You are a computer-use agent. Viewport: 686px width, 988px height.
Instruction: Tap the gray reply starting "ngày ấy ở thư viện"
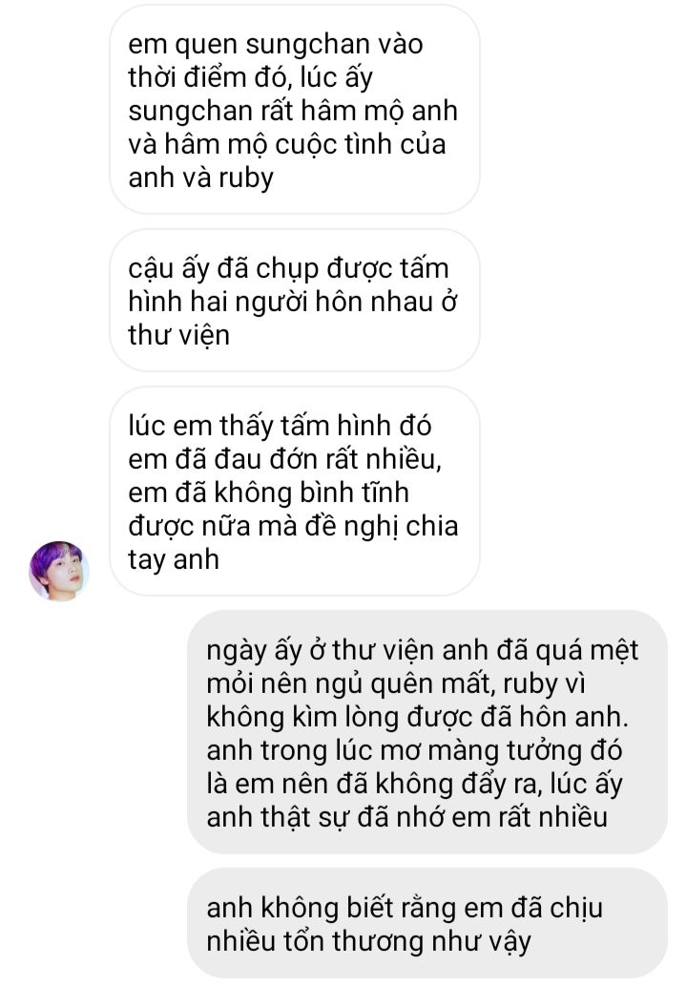coord(427,732)
